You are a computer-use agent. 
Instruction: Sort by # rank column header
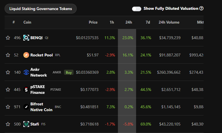14,22
